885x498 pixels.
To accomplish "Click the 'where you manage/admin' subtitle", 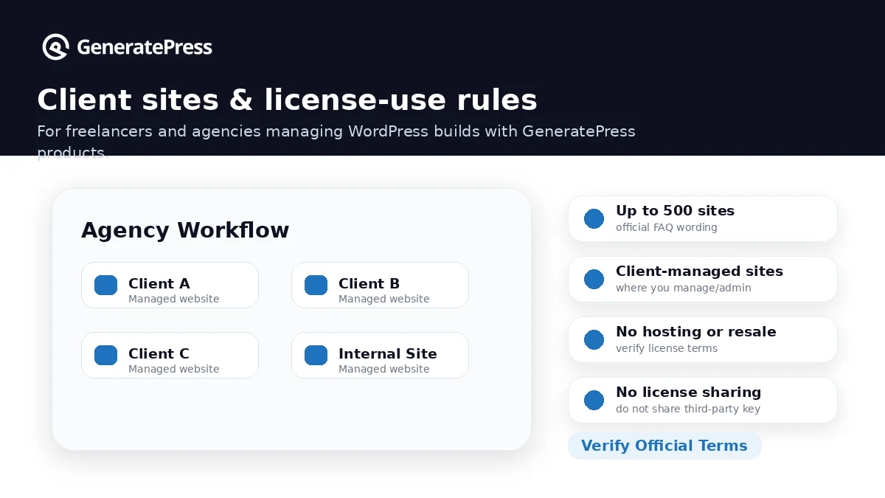I will click(684, 288).
